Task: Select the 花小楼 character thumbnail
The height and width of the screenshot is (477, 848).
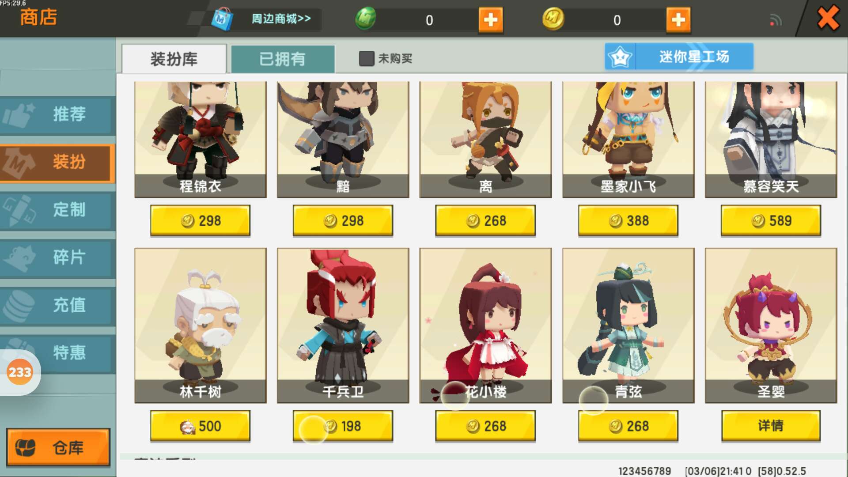Action: coord(485,325)
